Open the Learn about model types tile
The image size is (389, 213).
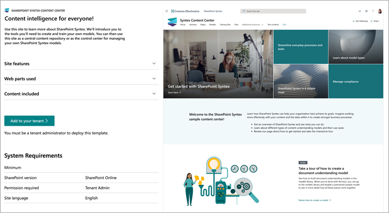click(x=356, y=47)
